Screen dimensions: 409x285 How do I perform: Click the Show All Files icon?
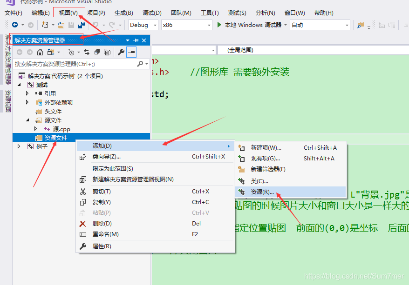click(x=107, y=52)
